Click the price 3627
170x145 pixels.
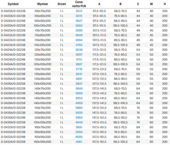[79, 21]
